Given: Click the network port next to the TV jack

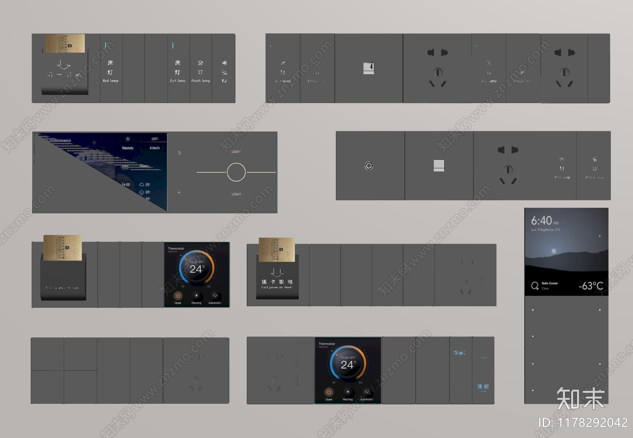Looking at the screenshot, I should tap(439, 165).
